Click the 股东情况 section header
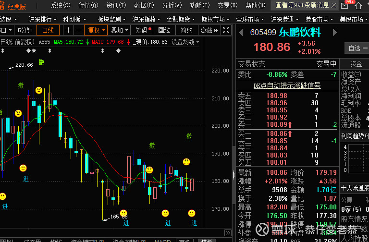Image resolution: width=369 pixels, height=242 pixels. click(354, 219)
